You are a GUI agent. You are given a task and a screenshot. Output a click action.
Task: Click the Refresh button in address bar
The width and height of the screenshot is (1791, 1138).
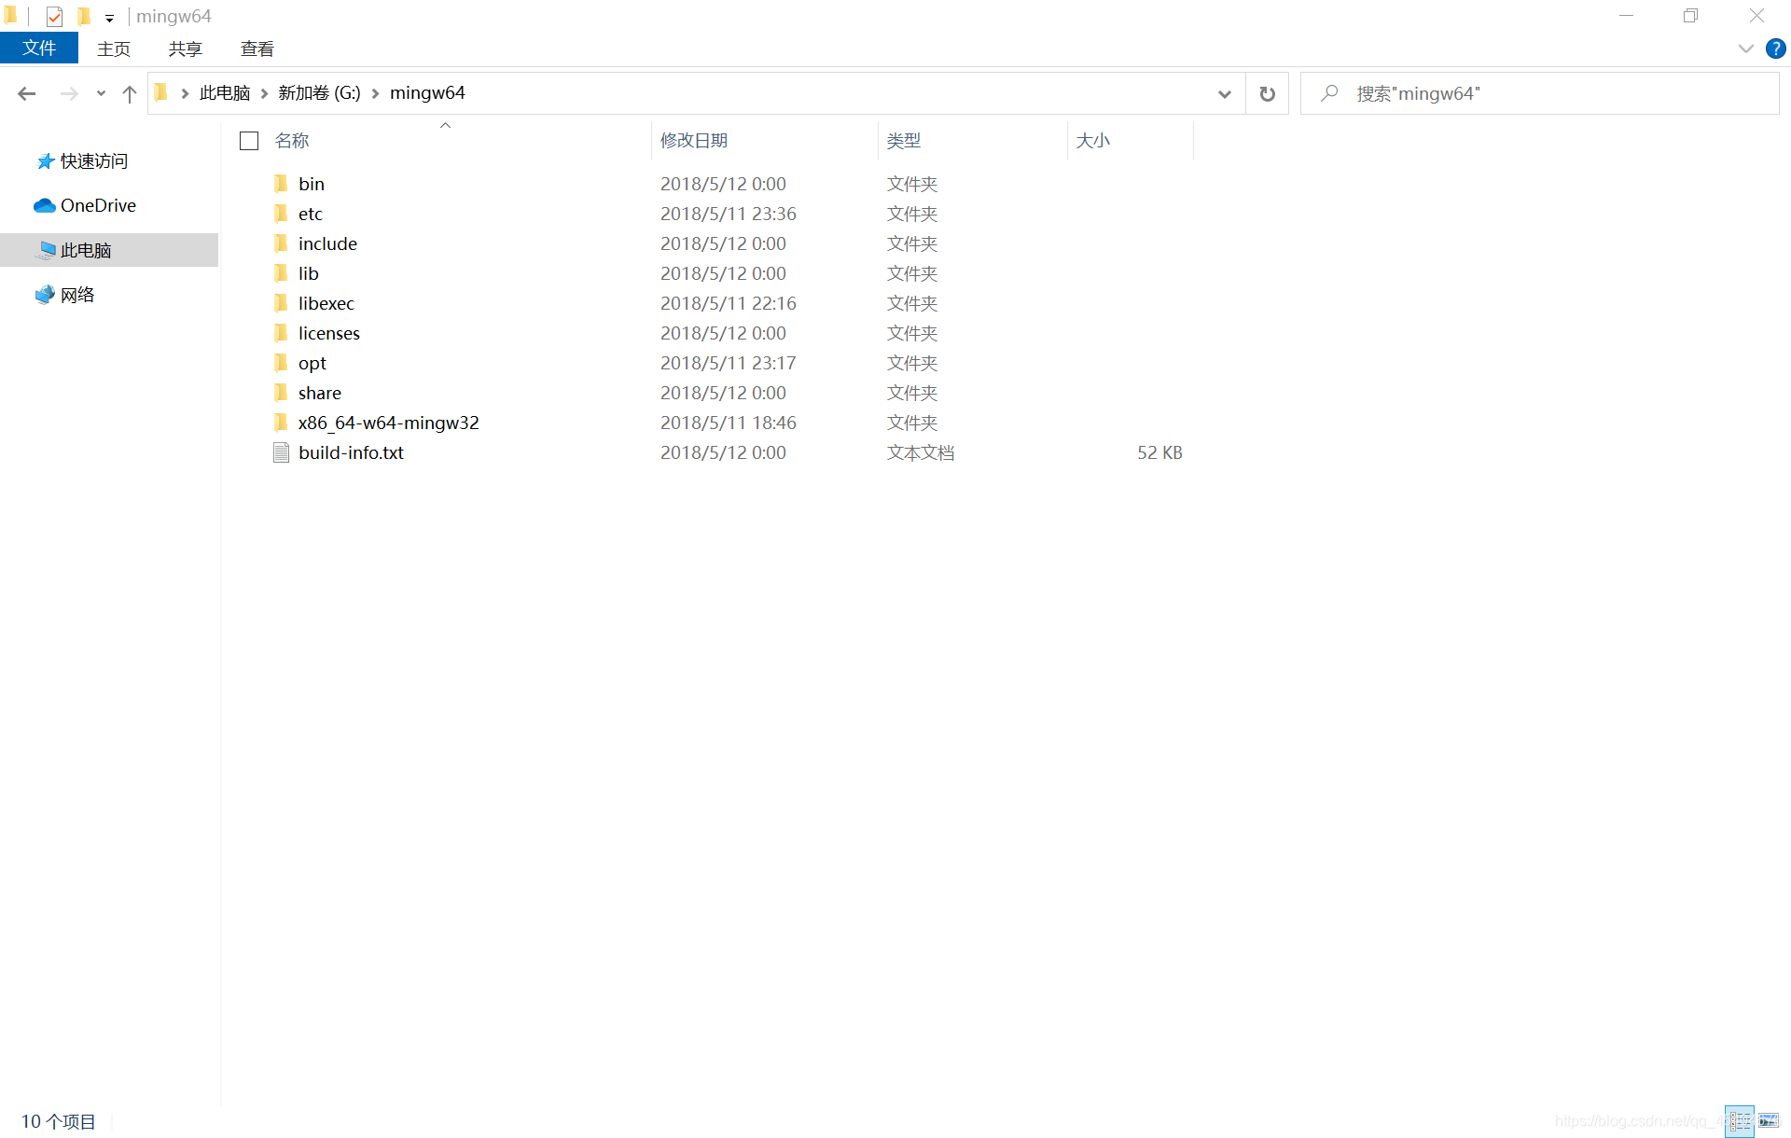tap(1267, 93)
